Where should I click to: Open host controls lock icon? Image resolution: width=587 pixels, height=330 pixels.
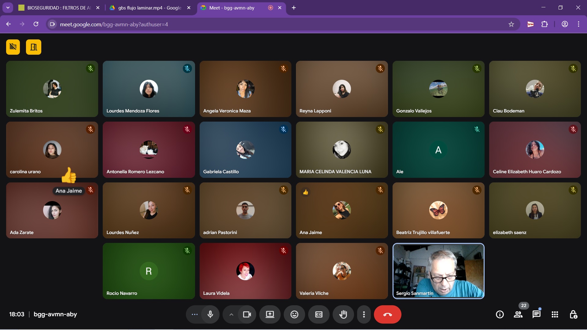click(x=573, y=314)
